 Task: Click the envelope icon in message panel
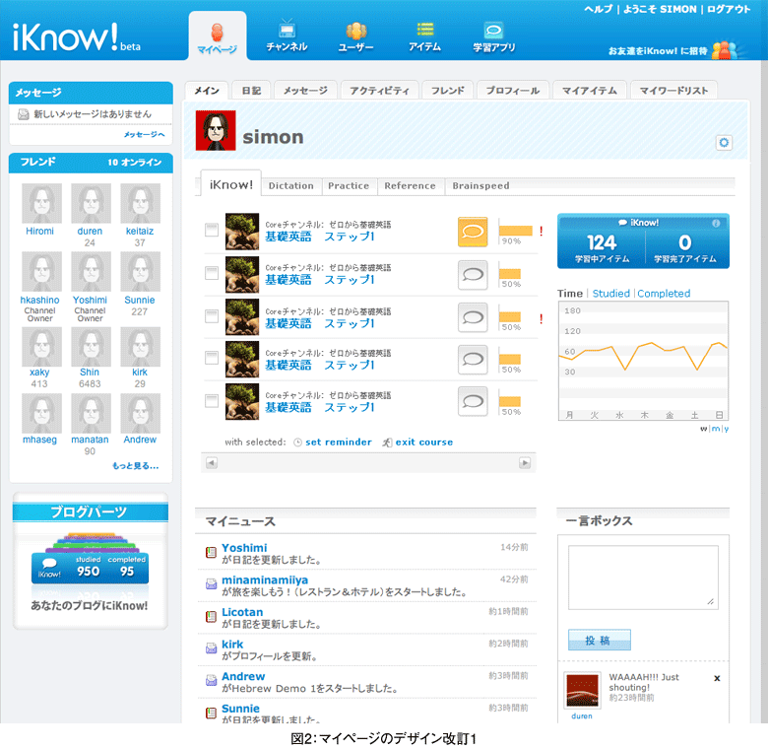23,114
